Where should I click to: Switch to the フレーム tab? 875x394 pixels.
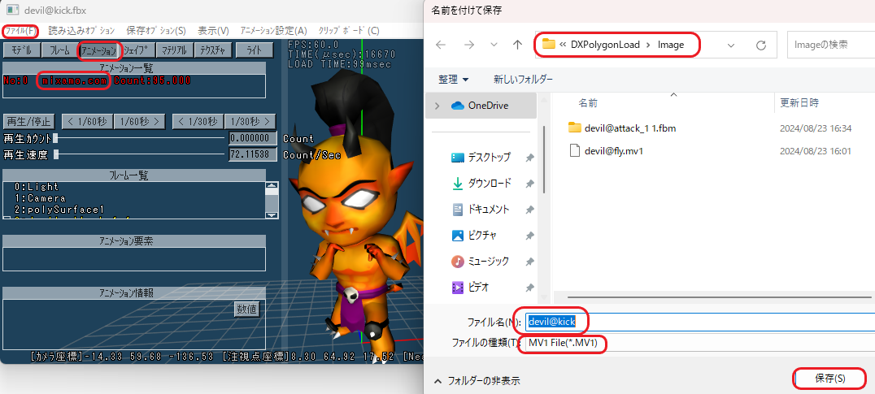point(59,50)
